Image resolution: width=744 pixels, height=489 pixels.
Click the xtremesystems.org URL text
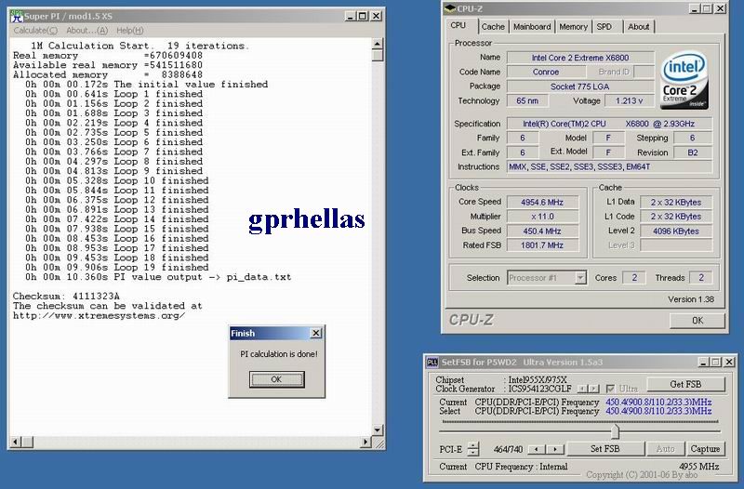click(100, 316)
